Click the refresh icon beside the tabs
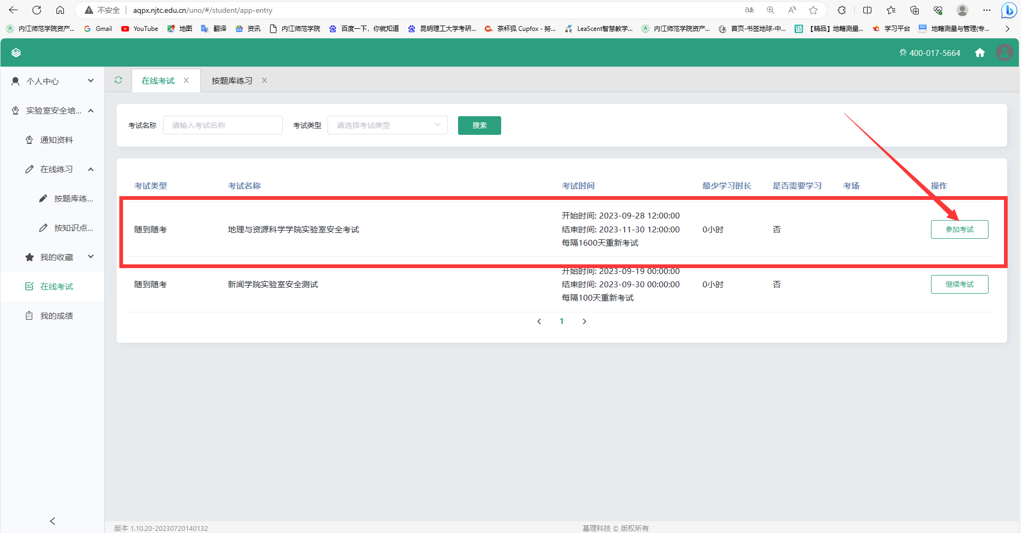Screen dimensions: 1021x533 [118, 80]
